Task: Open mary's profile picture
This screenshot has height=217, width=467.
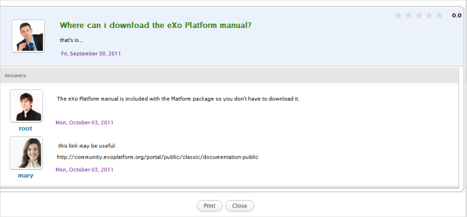Action: tap(26, 153)
